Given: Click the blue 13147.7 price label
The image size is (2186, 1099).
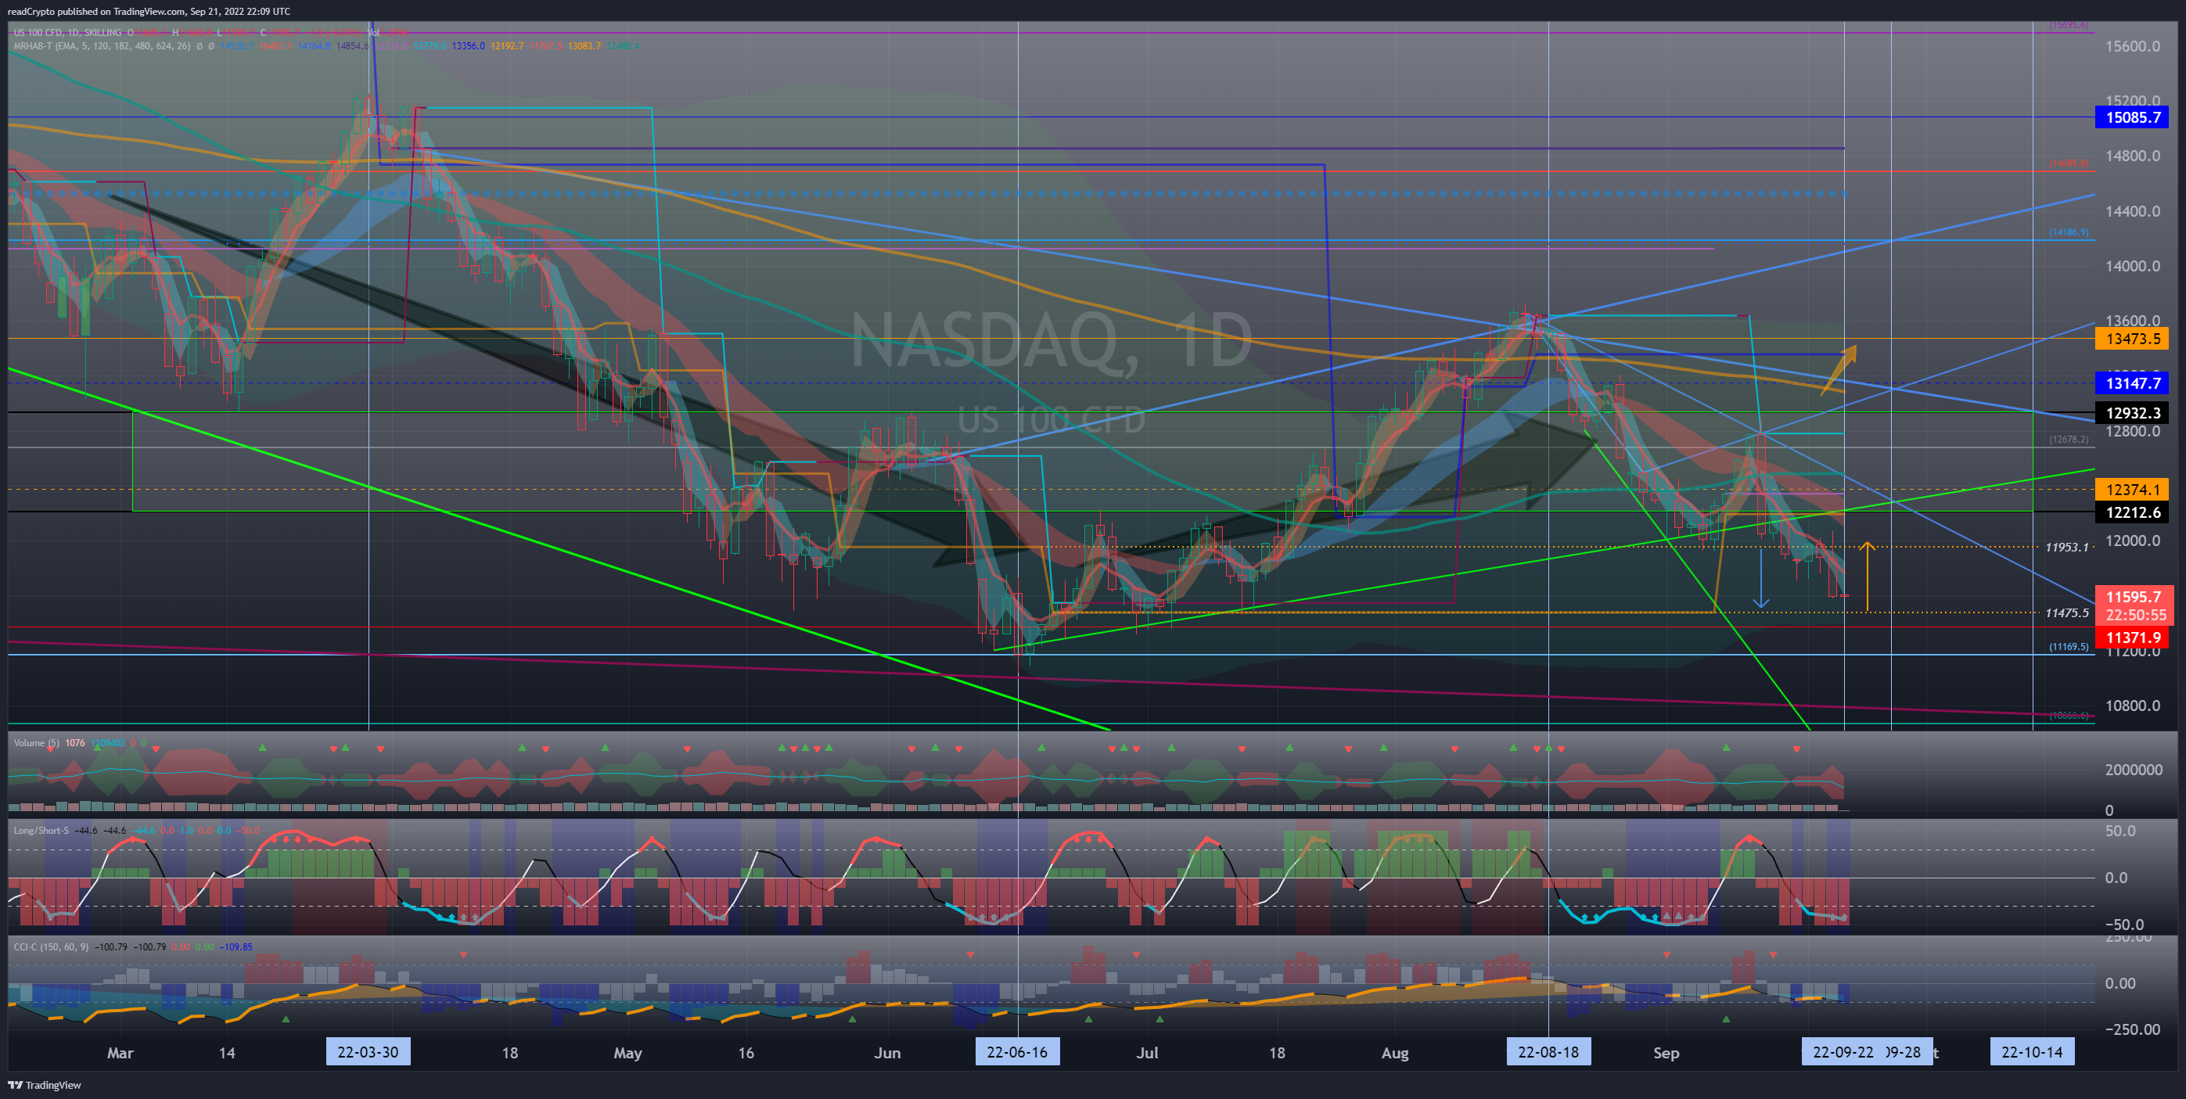Looking at the screenshot, I should [2132, 382].
